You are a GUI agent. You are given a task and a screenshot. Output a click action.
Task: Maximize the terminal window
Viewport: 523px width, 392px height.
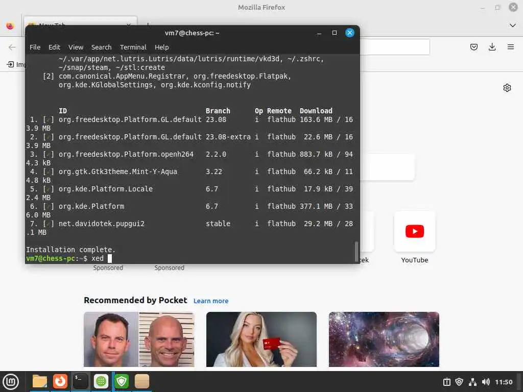click(334, 33)
